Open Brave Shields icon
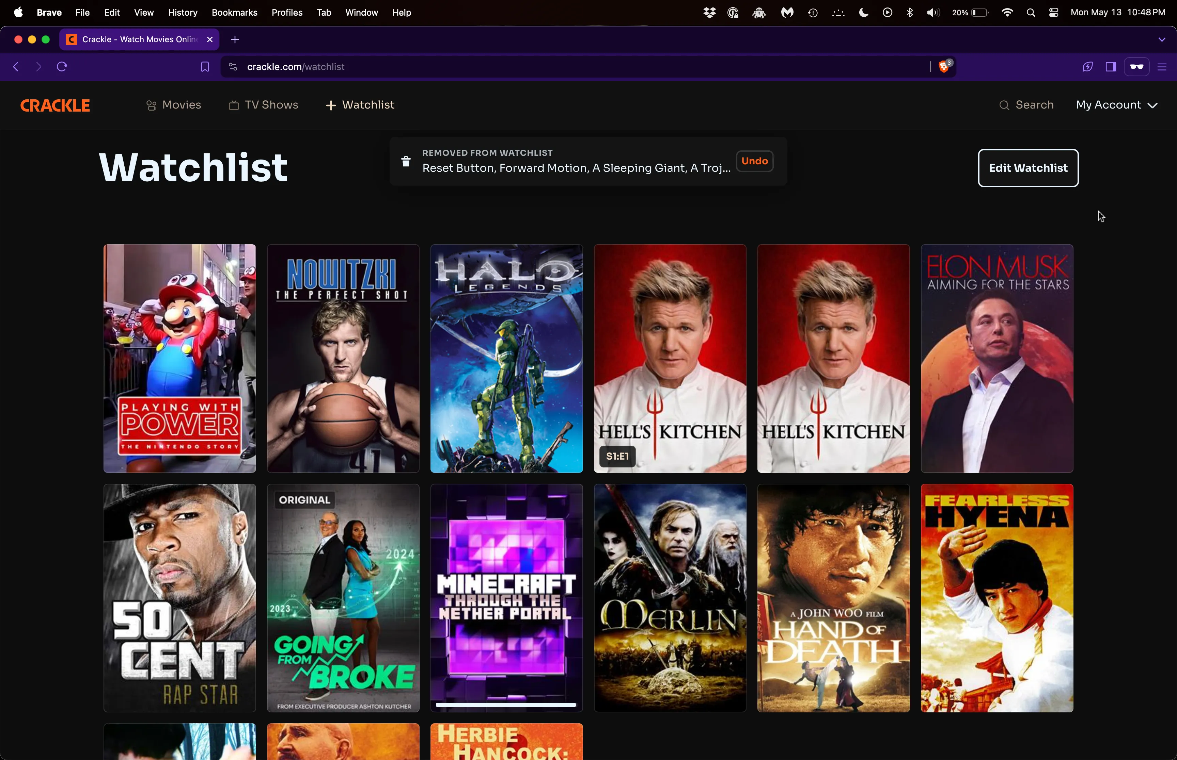The image size is (1177, 760). pyautogui.click(x=944, y=67)
